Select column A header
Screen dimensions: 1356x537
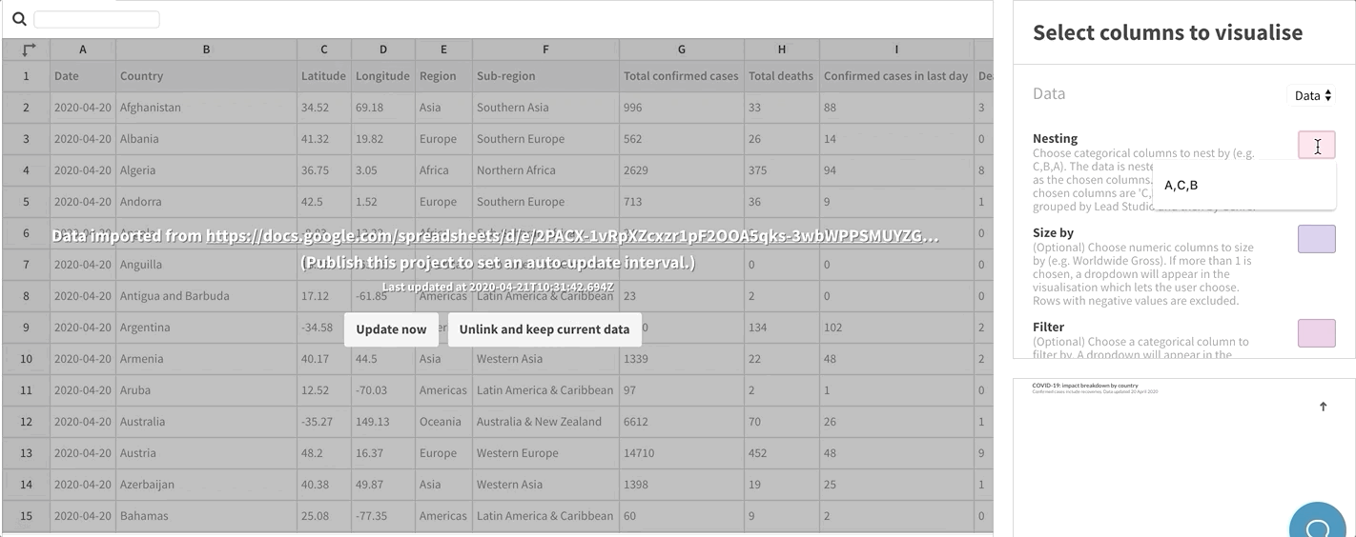tap(83, 50)
